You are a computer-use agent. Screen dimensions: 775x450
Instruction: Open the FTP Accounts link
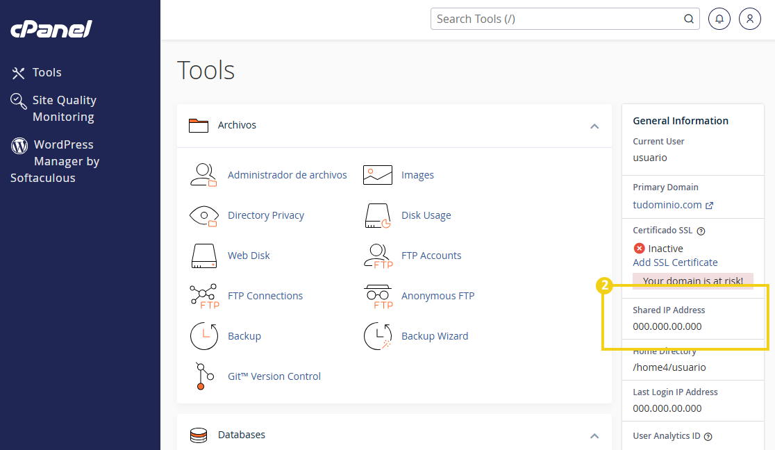[x=431, y=256]
